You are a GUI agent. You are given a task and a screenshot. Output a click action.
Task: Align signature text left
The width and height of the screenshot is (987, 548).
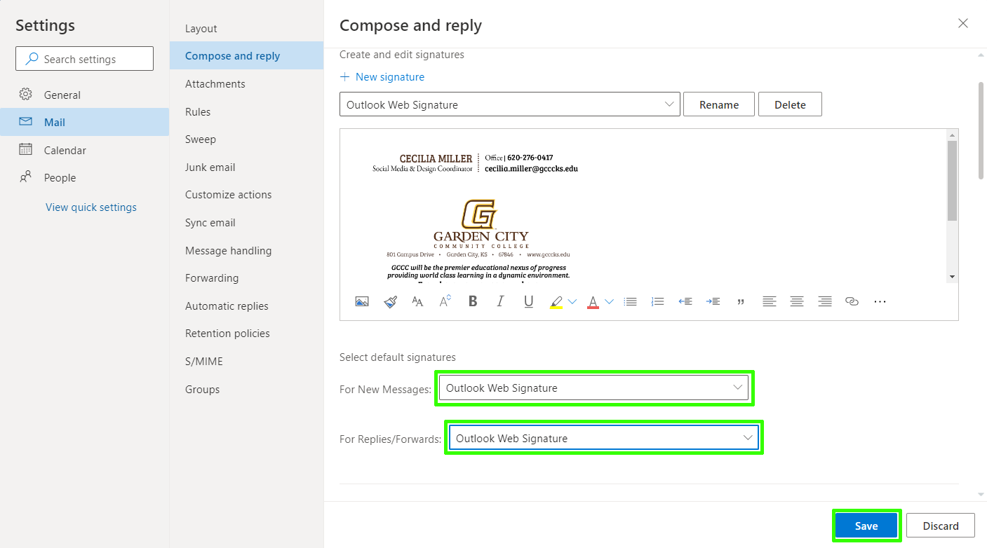770,301
